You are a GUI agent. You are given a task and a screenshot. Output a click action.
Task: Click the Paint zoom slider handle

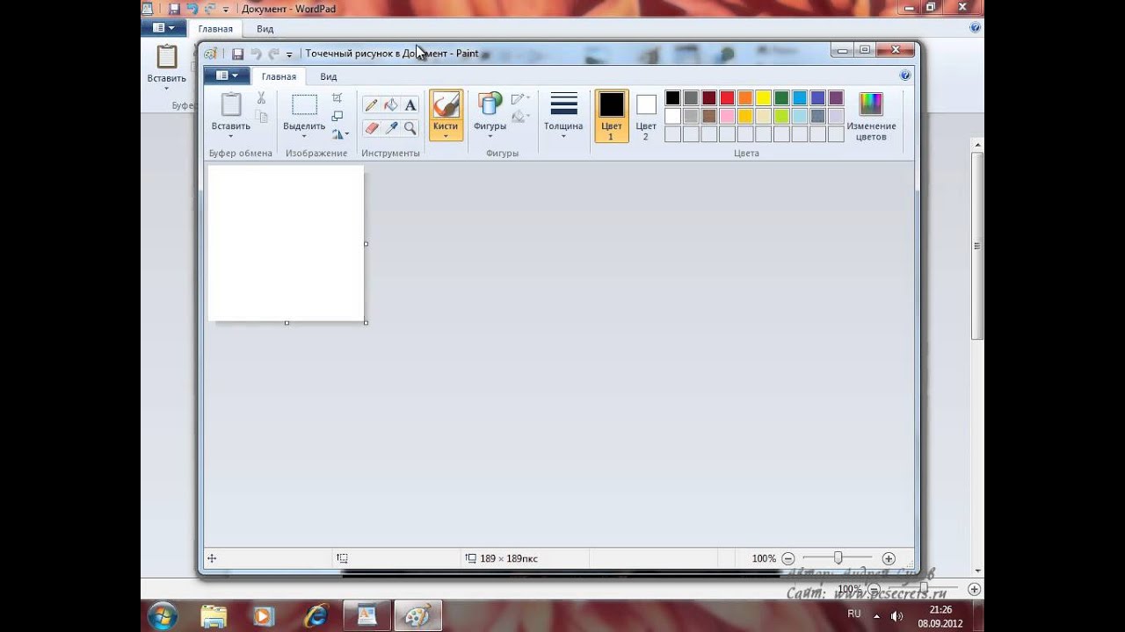pos(838,557)
